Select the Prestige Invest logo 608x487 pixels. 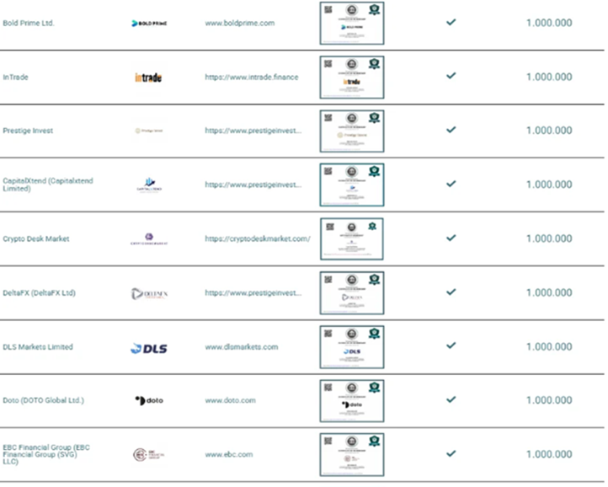[x=149, y=131]
